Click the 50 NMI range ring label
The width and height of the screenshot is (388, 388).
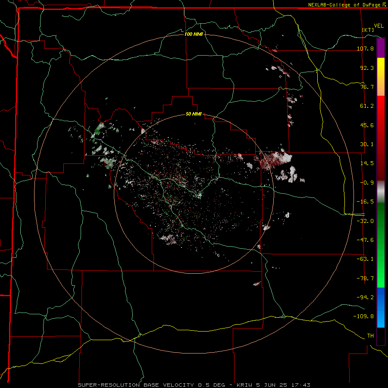[x=194, y=114]
